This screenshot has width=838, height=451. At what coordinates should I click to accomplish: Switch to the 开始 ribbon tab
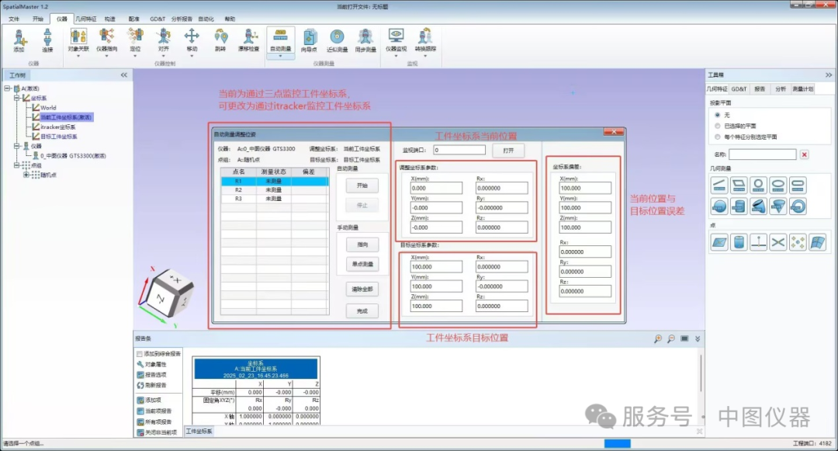[x=37, y=19]
